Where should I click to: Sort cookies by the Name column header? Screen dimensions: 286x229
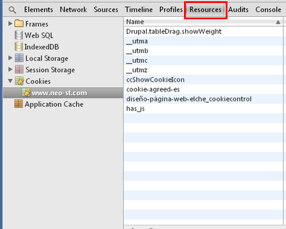click(203, 22)
